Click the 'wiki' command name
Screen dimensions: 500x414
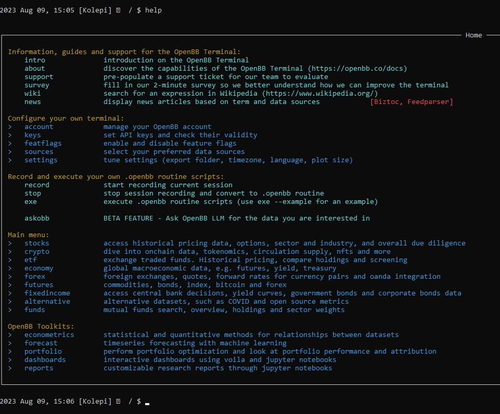tap(33, 93)
